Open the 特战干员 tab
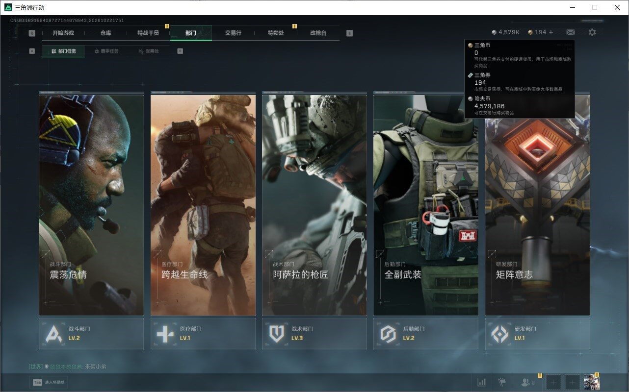The height and width of the screenshot is (392, 629). tap(148, 33)
